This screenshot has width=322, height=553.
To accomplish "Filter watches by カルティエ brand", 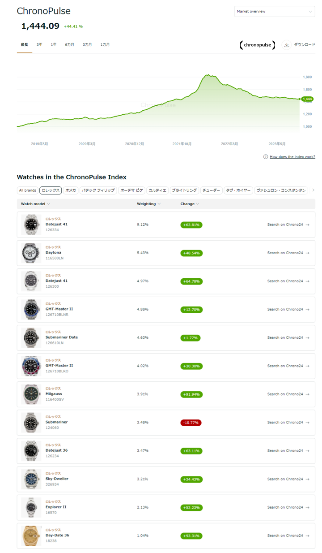I will (x=157, y=190).
